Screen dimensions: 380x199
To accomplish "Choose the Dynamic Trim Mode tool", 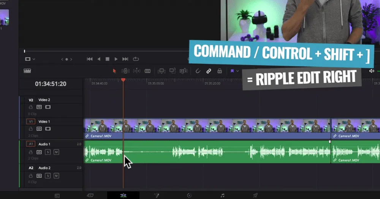I will point(136,71).
